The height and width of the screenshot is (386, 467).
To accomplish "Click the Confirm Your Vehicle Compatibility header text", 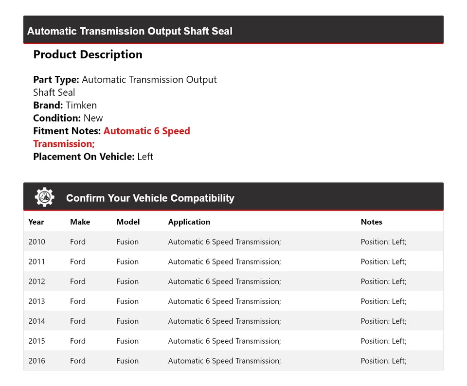I will 150,198.
